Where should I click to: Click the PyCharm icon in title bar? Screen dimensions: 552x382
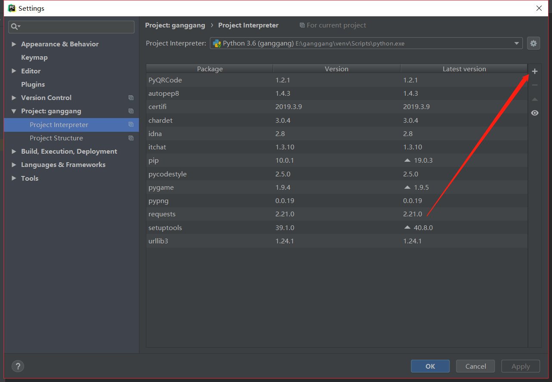pyautogui.click(x=12, y=8)
